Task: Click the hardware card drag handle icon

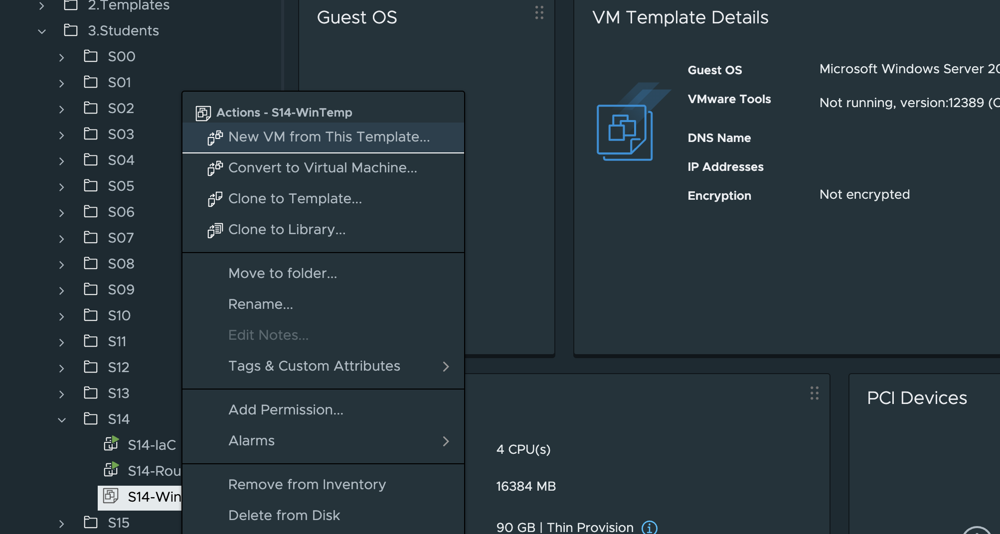Action: [814, 394]
